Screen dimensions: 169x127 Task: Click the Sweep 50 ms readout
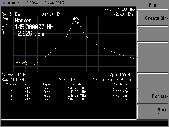click(114, 79)
